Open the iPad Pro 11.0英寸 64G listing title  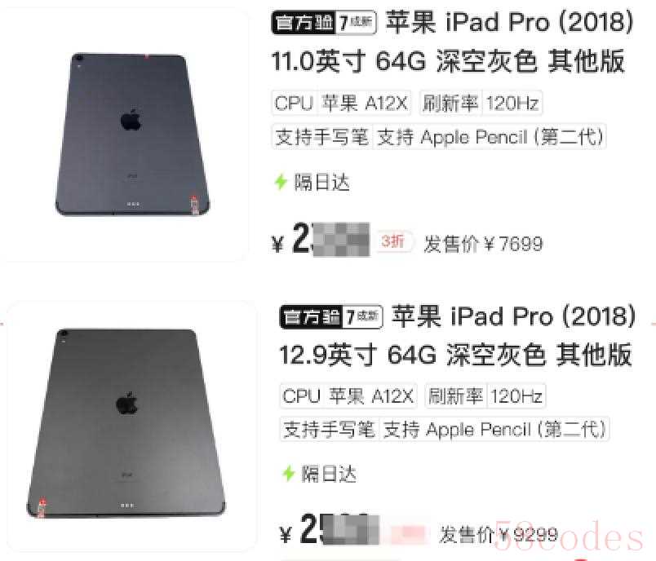tap(452, 42)
